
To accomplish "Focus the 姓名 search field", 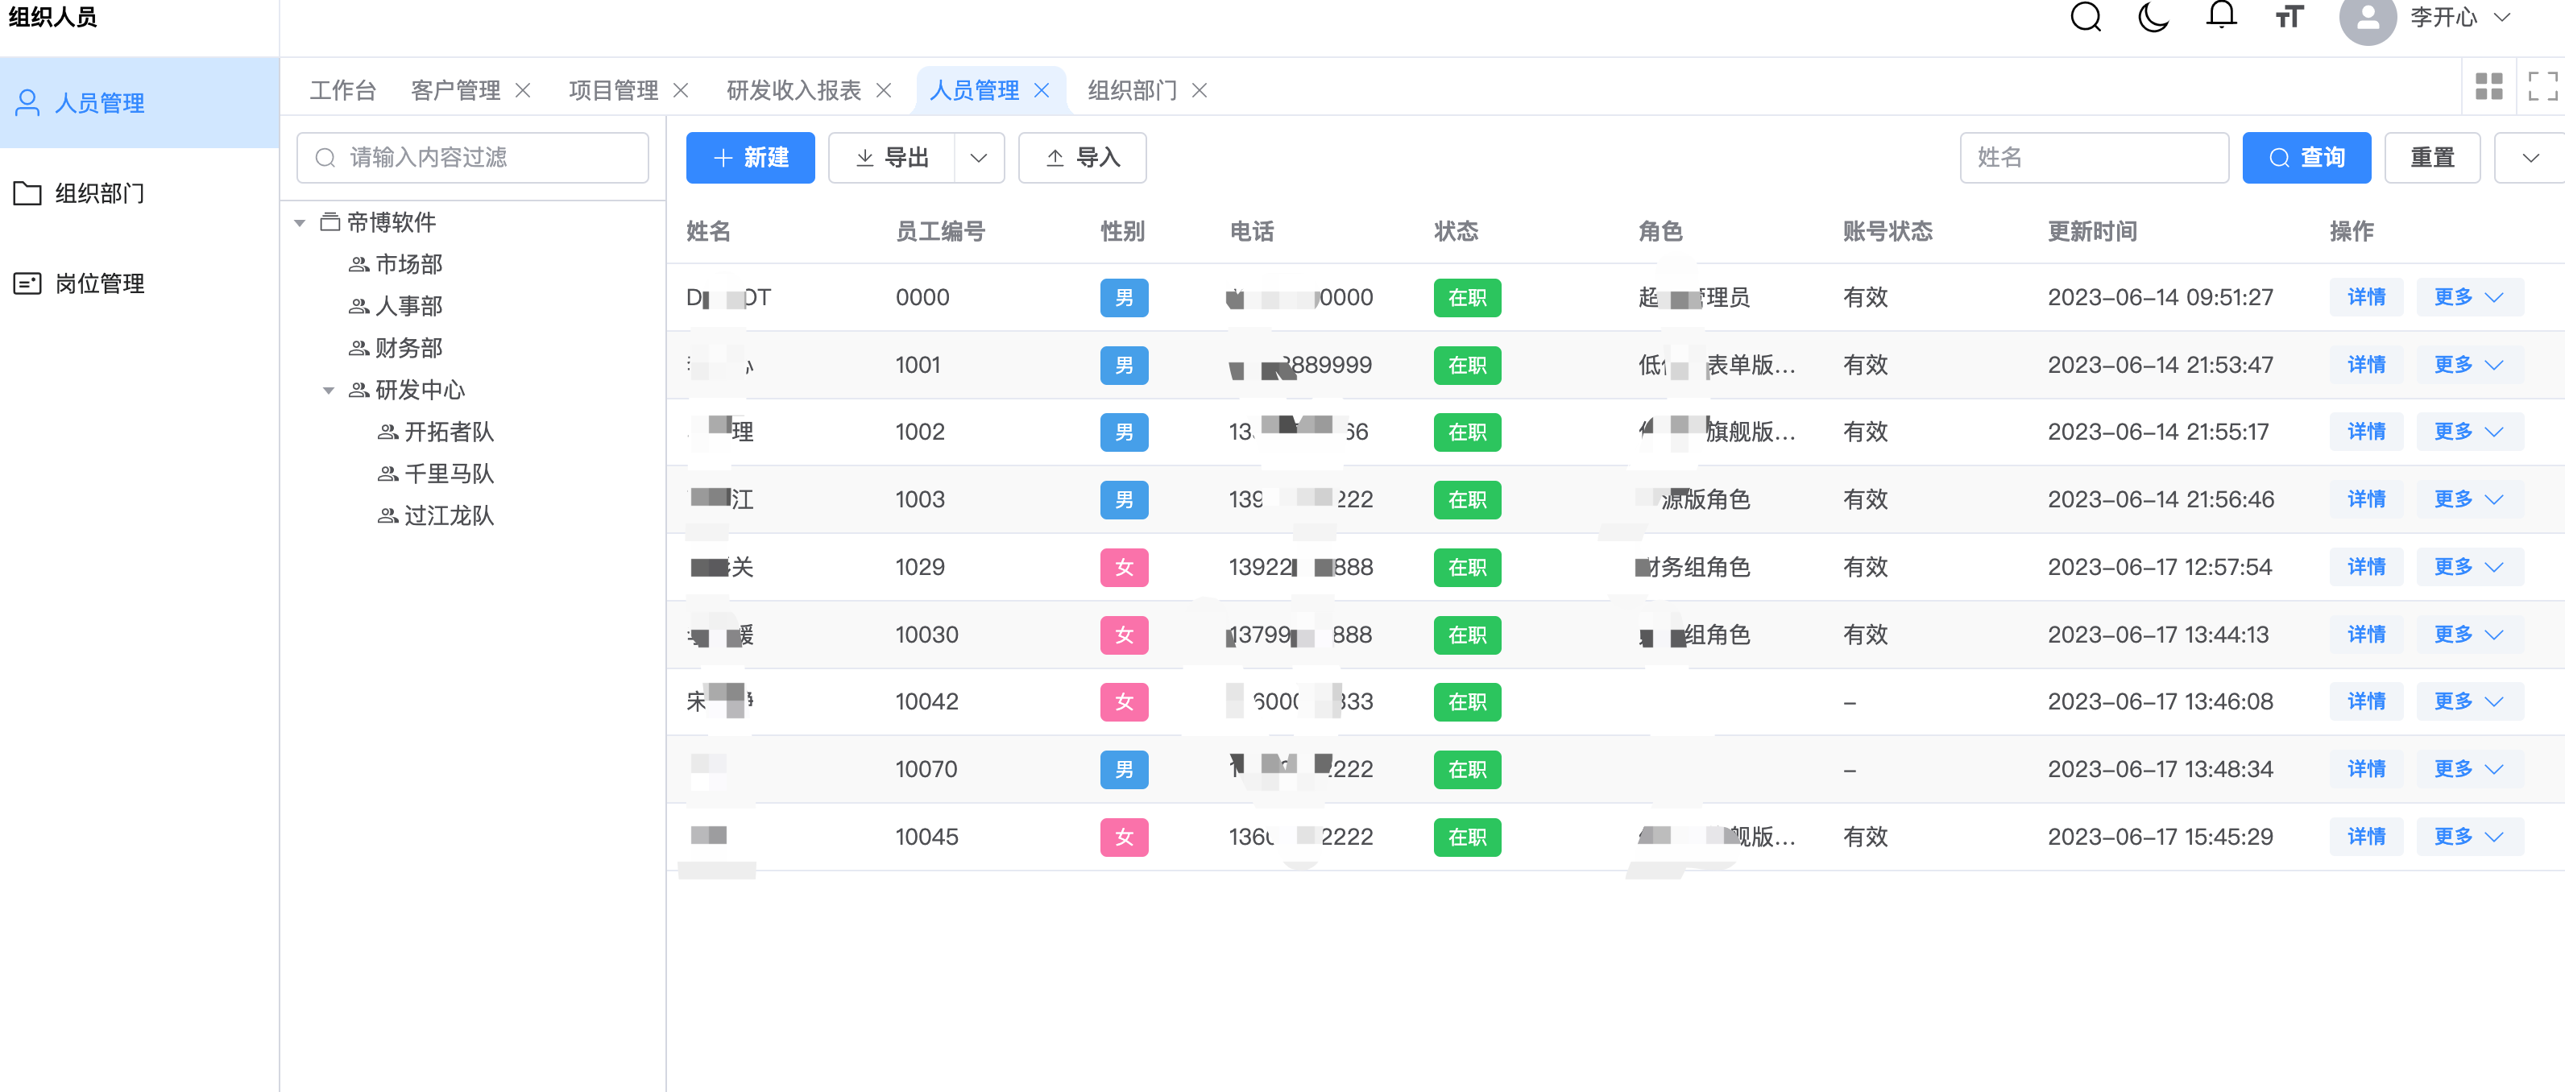I will 2094,157.
